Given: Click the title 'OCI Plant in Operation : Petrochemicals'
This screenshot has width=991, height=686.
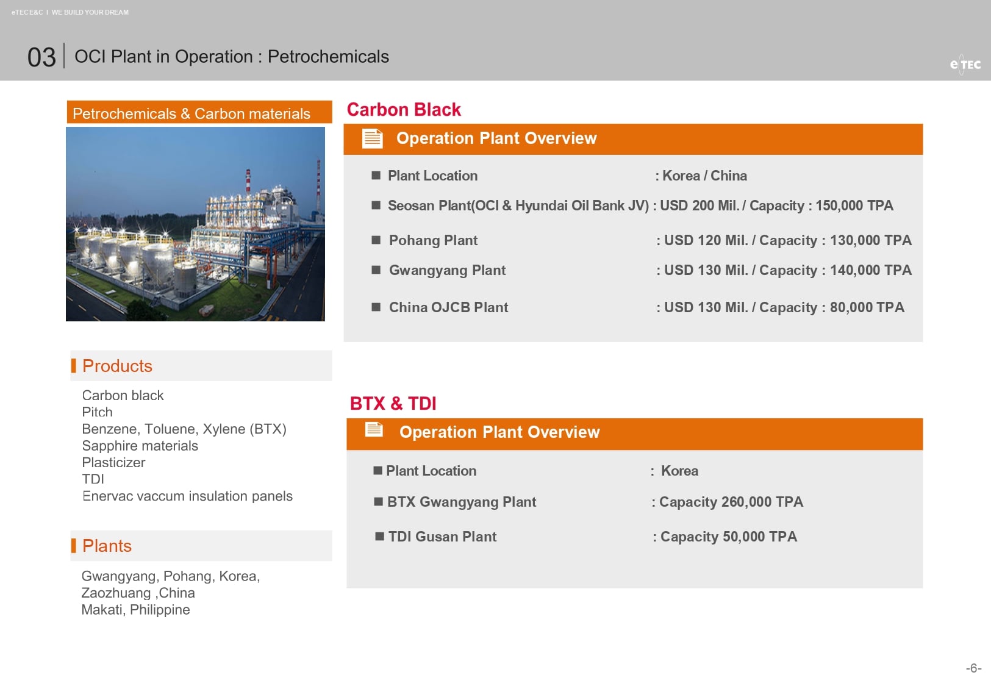Looking at the screenshot, I should click(232, 57).
